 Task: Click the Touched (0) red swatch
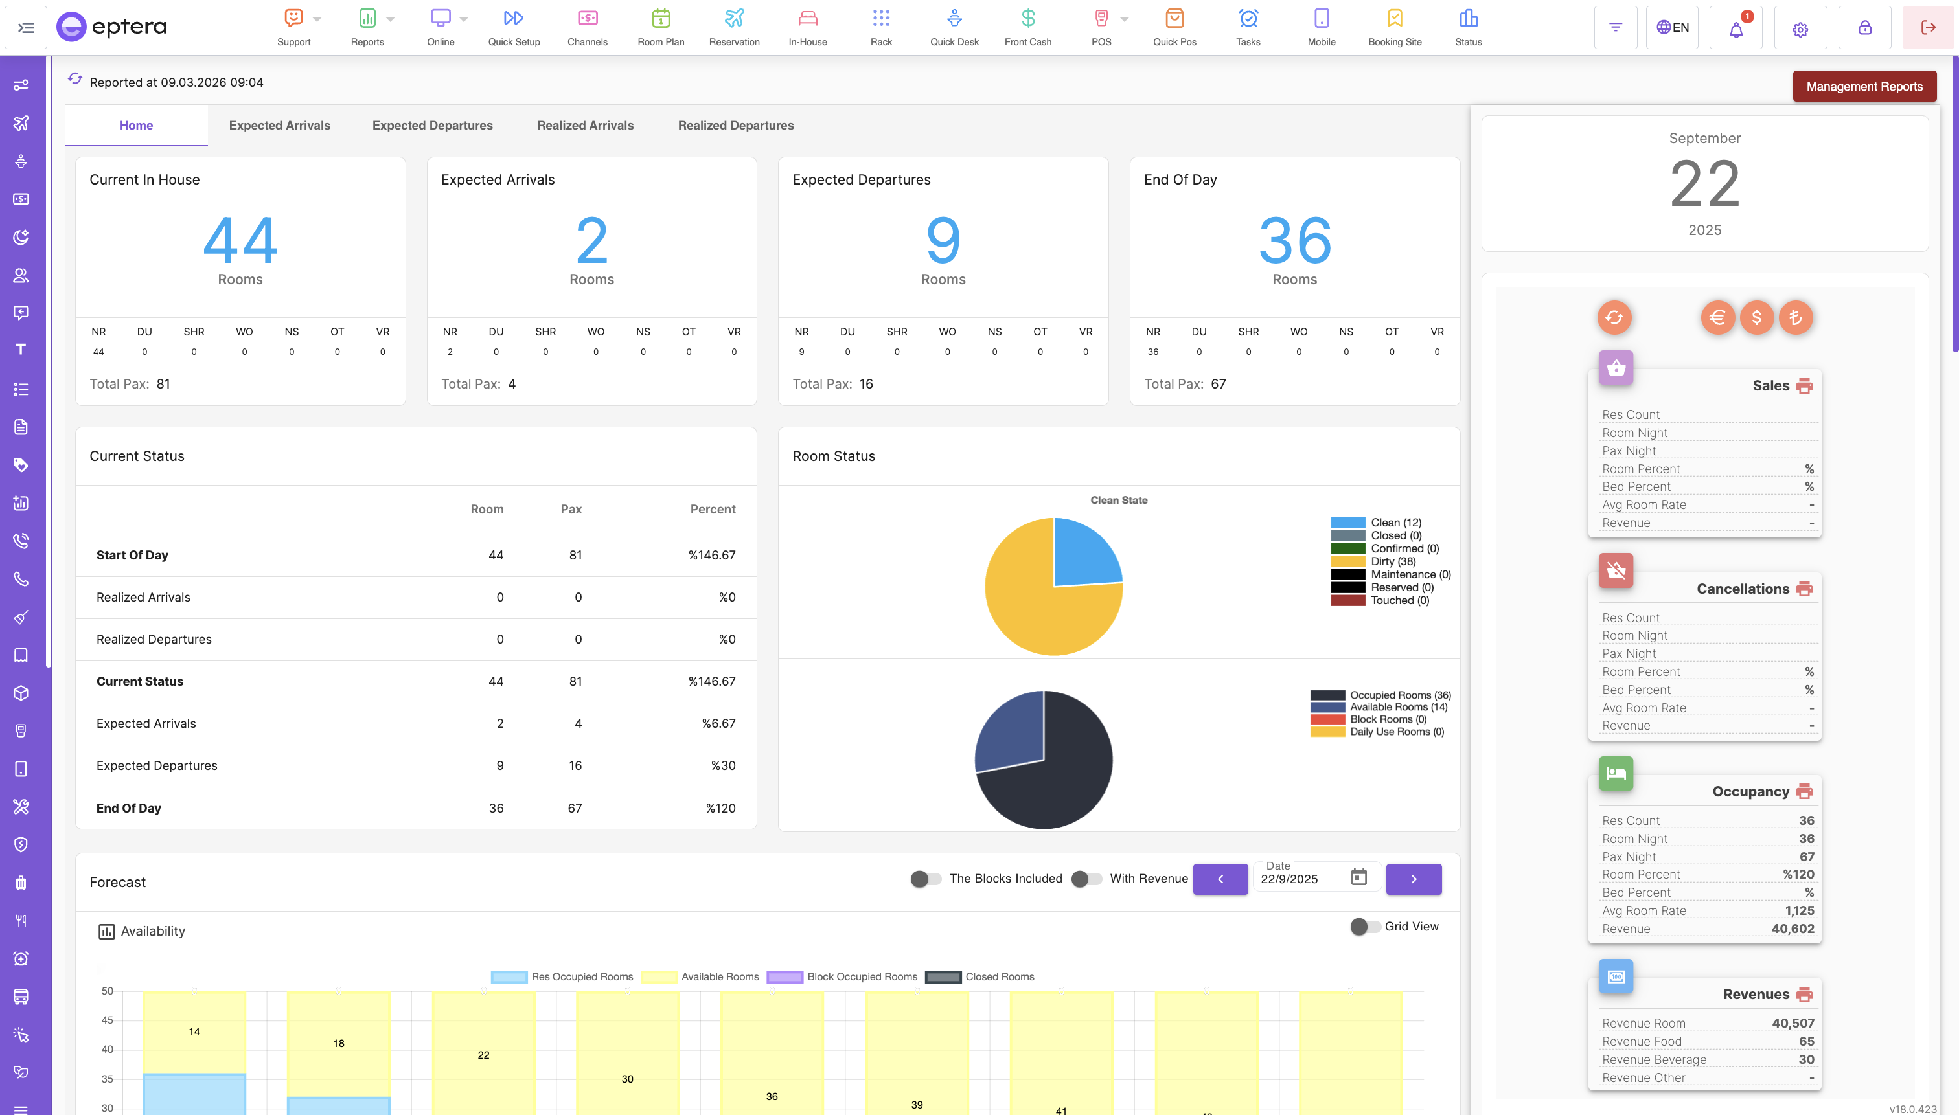click(x=1347, y=600)
